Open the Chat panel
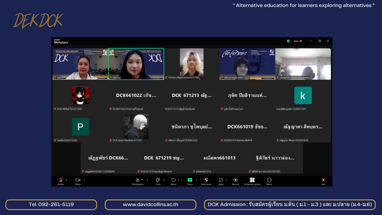 tap(158, 180)
